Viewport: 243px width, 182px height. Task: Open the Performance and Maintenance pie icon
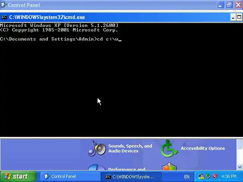coord(97,168)
